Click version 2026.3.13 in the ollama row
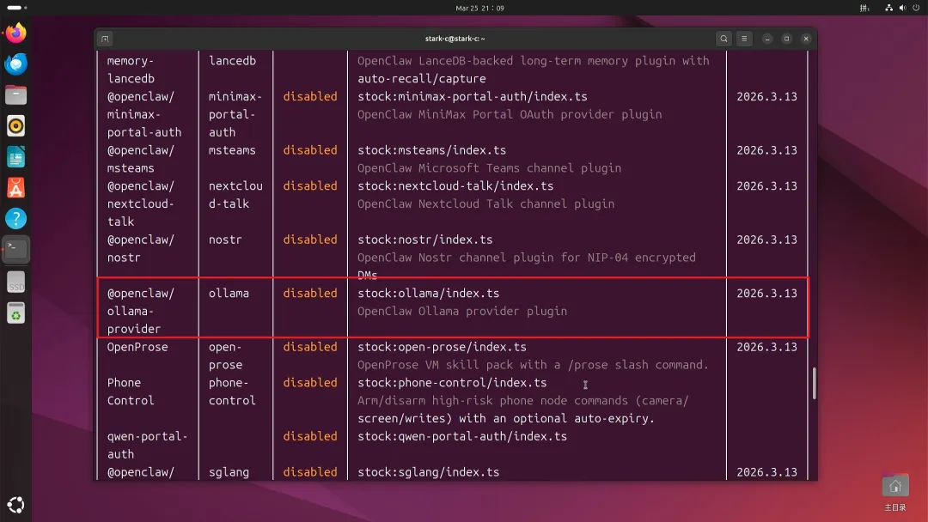The height and width of the screenshot is (522, 928). click(x=767, y=294)
